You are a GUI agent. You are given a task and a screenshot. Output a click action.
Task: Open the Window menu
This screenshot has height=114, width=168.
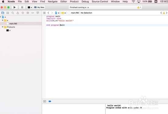coord(115,2)
